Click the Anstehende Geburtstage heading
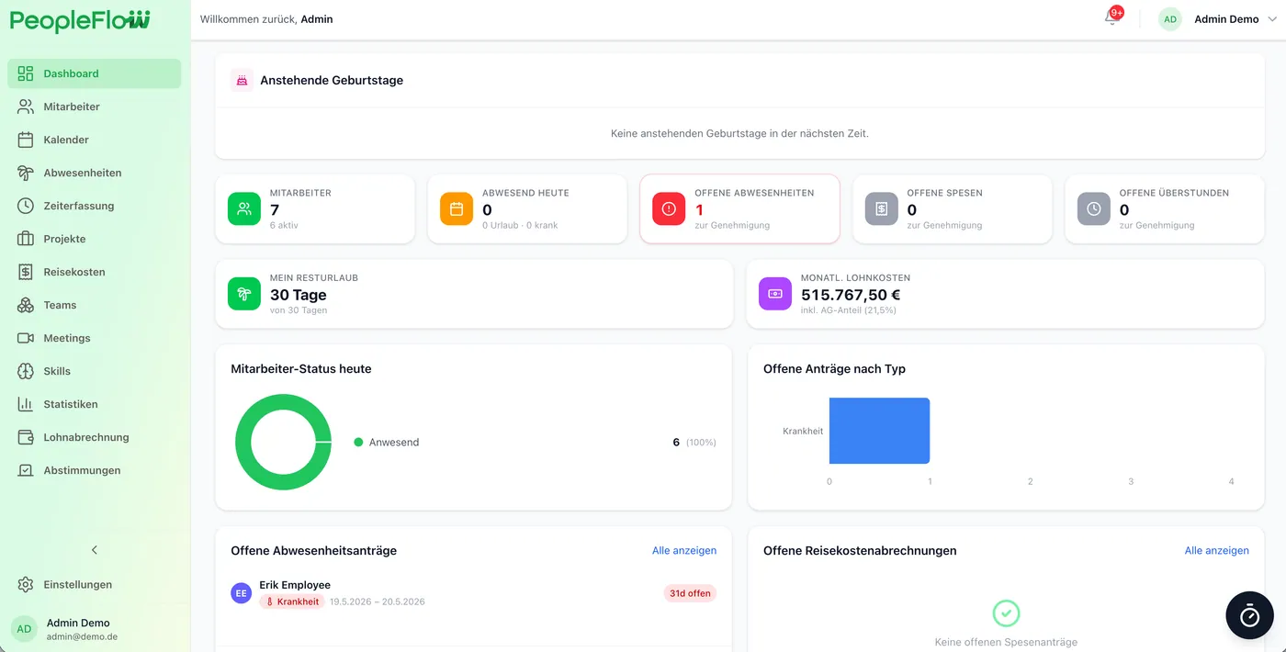The width and height of the screenshot is (1286, 652). click(x=332, y=80)
